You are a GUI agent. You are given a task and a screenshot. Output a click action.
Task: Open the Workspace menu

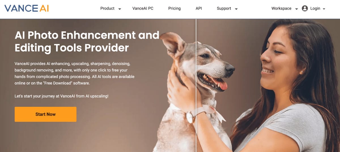281,8
